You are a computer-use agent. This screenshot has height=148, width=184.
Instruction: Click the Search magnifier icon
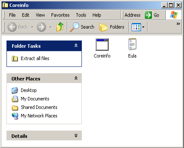(74, 27)
